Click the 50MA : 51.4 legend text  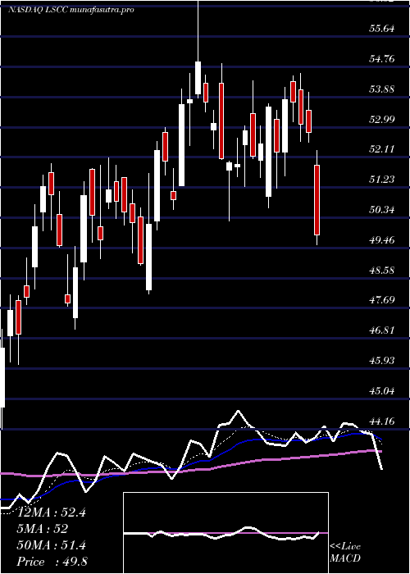[x=52, y=545]
